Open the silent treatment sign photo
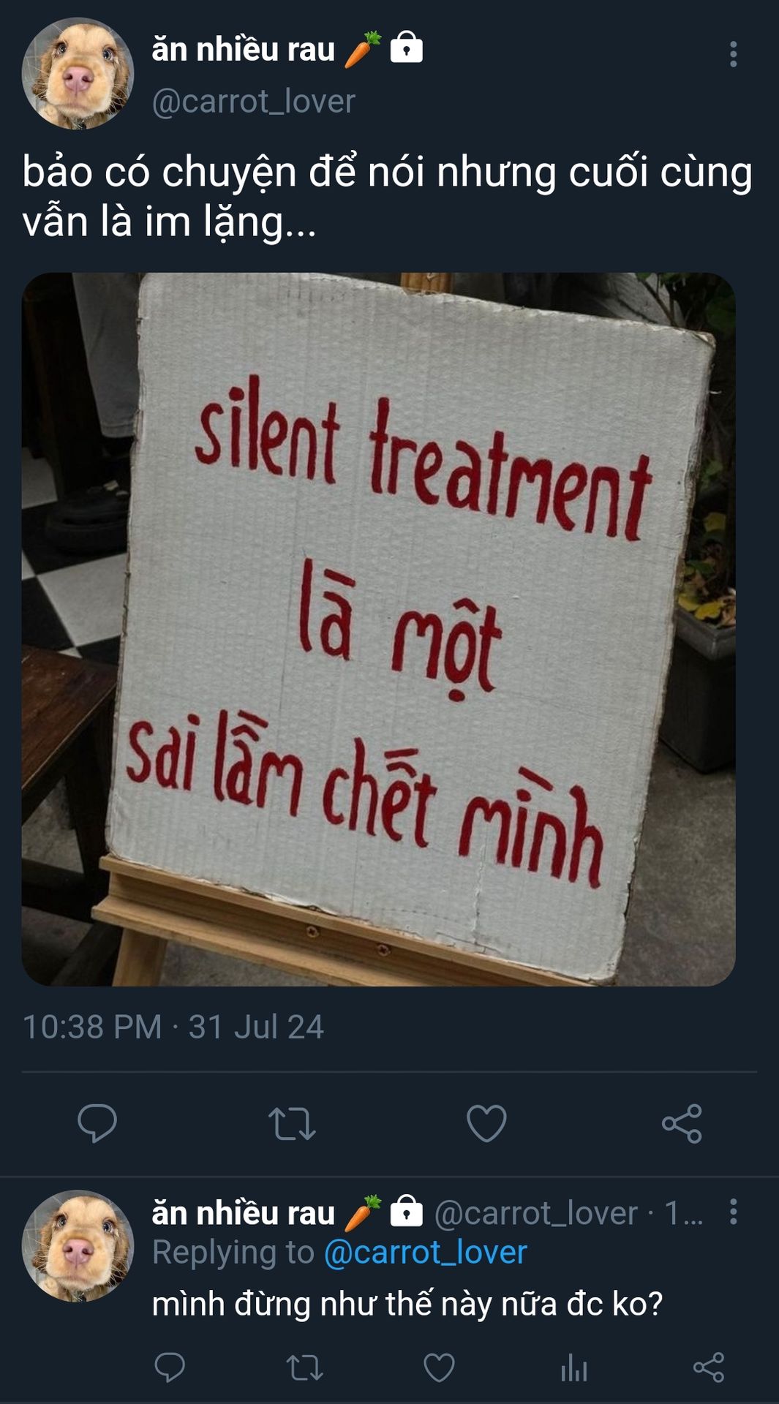Viewport: 779px width, 1404px height. tap(378, 630)
